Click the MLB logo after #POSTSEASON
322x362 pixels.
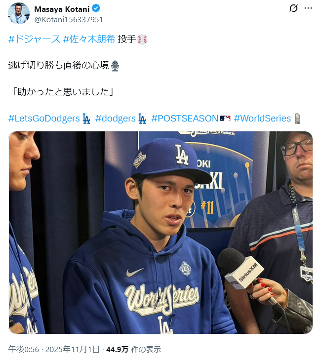pyautogui.click(x=225, y=119)
